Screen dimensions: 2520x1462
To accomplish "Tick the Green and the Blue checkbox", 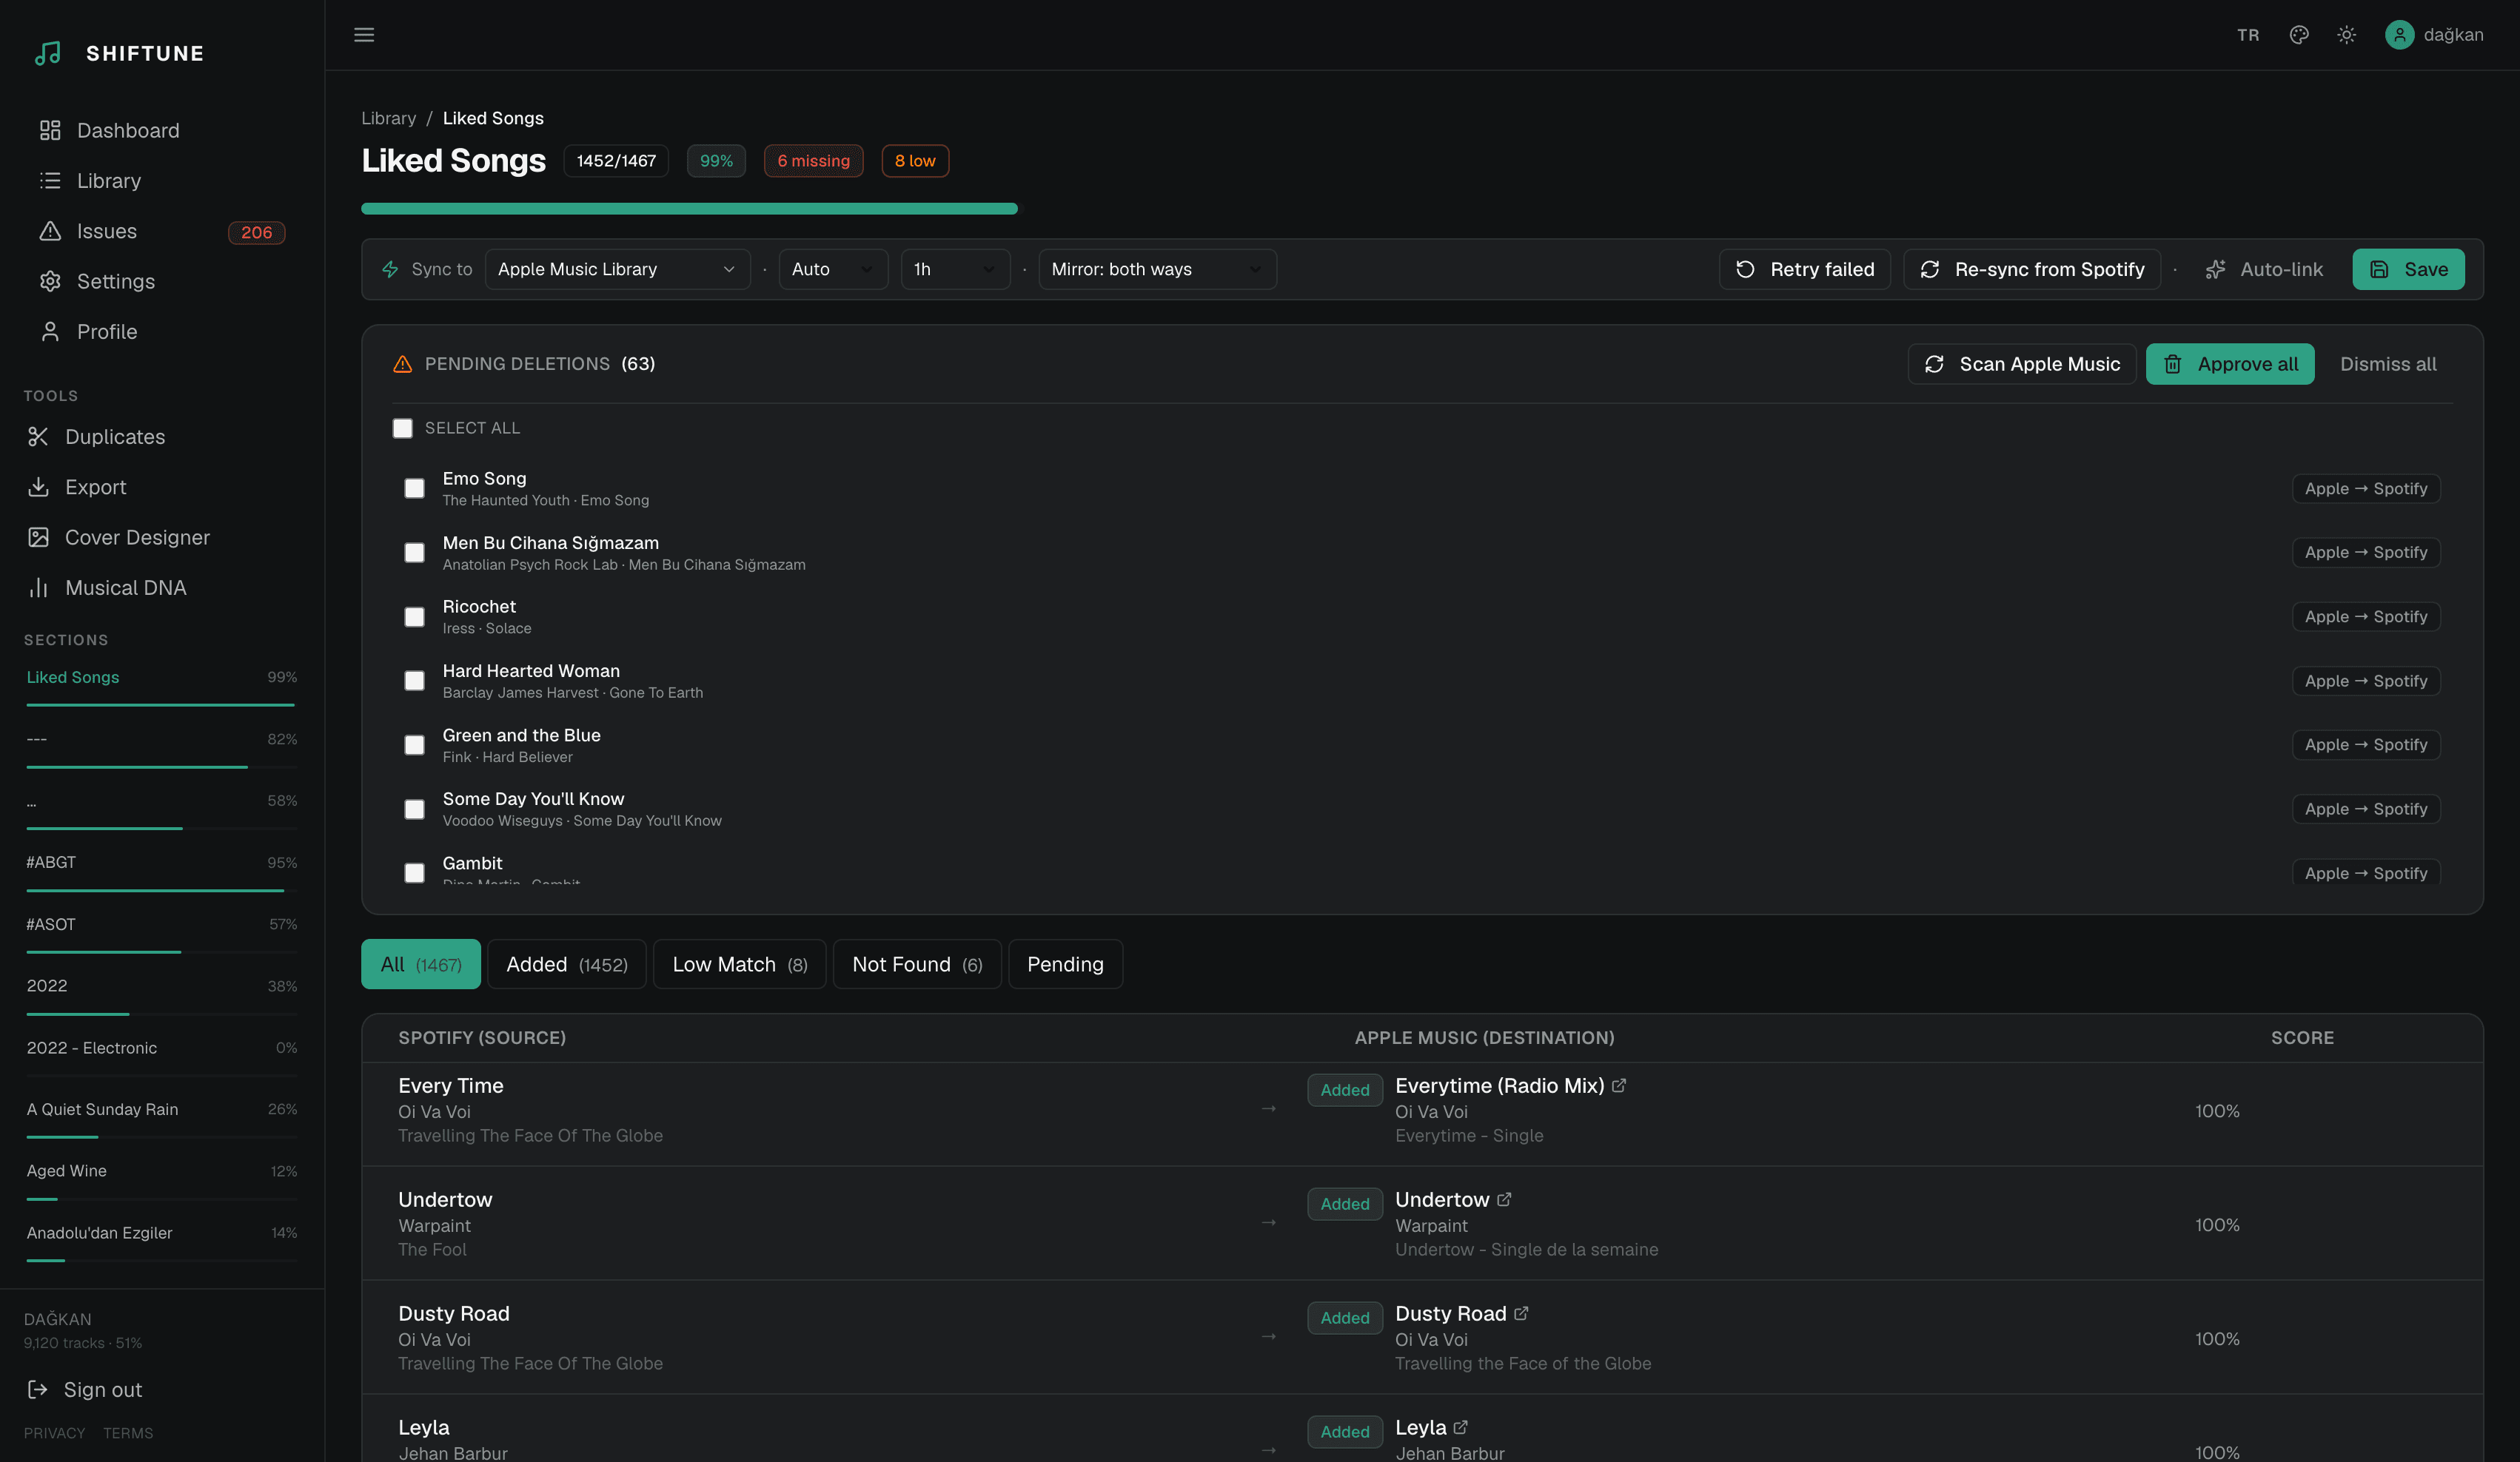I will click(x=414, y=744).
